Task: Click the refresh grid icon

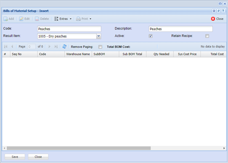Action: tap(65, 46)
